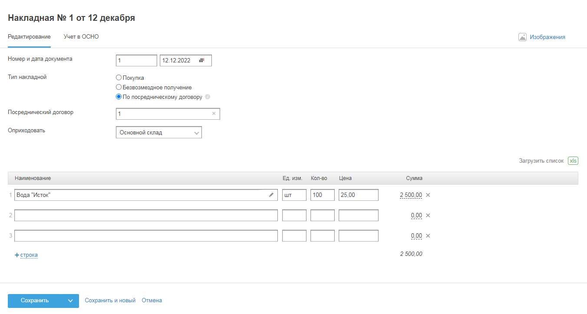Click the price field in row 3
The width and height of the screenshot is (587, 314).
tap(359, 236)
